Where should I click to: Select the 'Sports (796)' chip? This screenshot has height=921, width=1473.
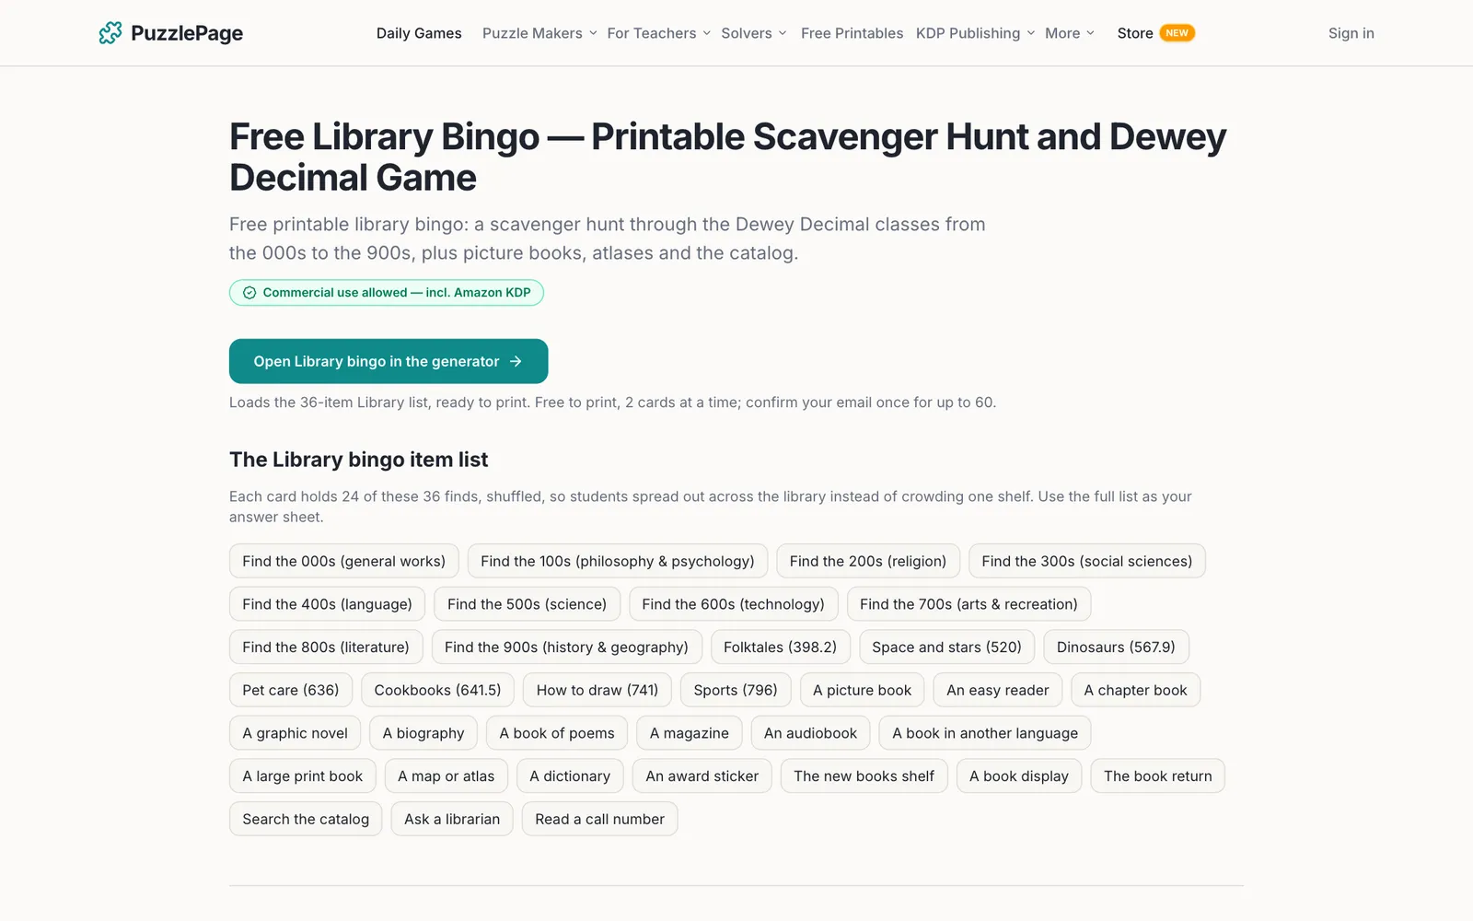click(x=736, y=690)
